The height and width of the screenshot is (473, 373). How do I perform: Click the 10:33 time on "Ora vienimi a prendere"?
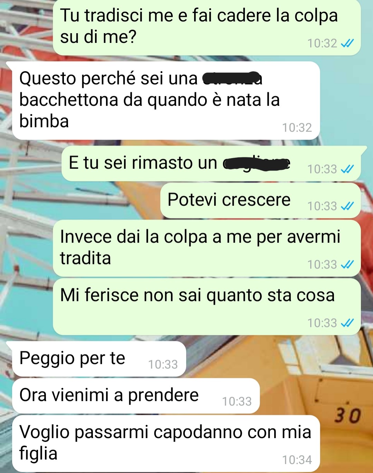pos(237,401)
